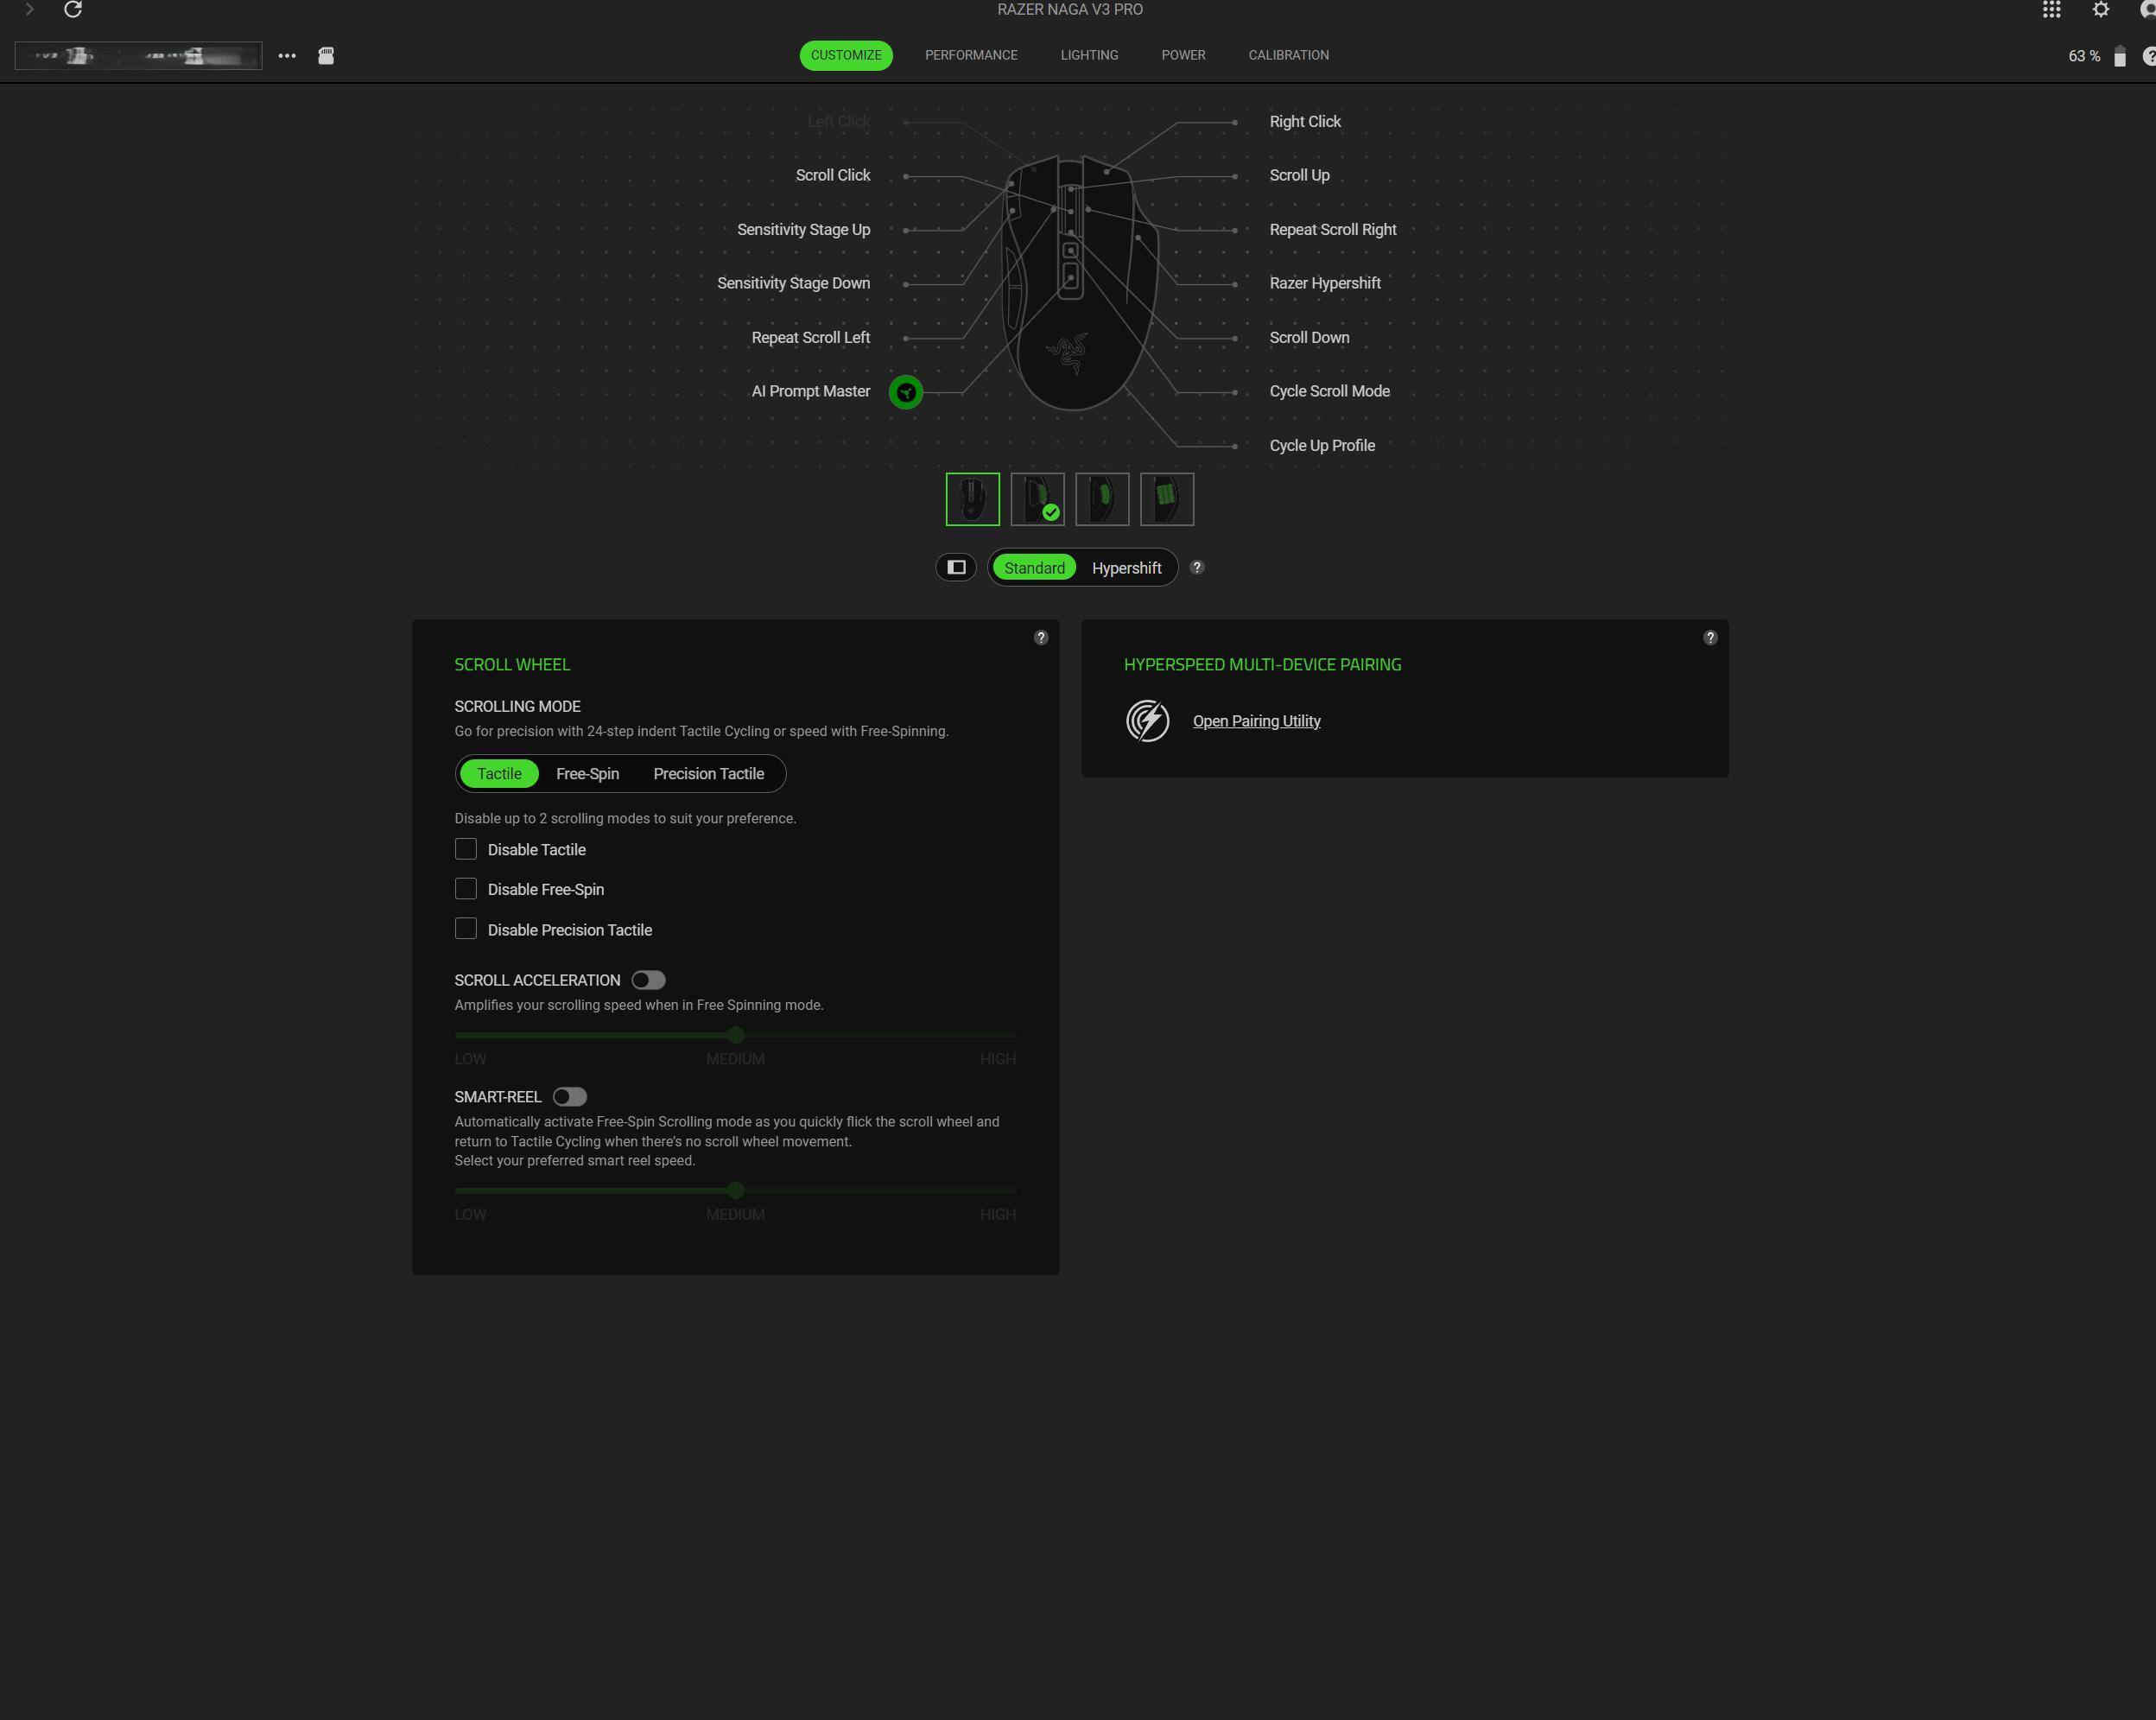Click the forward navigation arrow
The image size is (2156, 1720).
[30, 10]
